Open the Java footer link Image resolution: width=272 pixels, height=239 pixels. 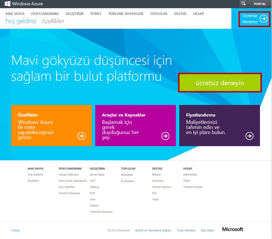92,199
